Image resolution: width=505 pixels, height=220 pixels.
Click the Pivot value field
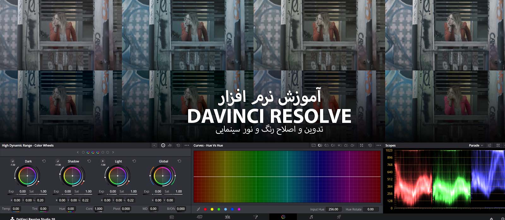(126, 209)
